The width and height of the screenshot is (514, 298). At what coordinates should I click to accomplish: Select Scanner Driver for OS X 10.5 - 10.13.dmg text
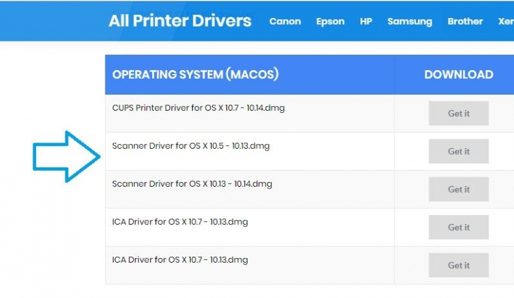click(191, 145)
